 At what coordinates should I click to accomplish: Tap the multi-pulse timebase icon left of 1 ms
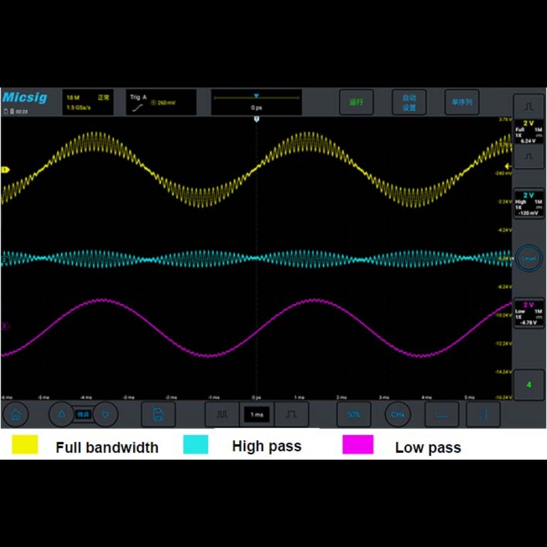coord(222,415)
